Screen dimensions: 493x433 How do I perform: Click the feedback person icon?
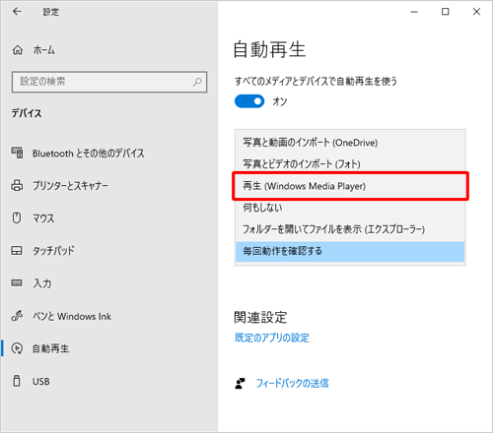click(241, 383)
